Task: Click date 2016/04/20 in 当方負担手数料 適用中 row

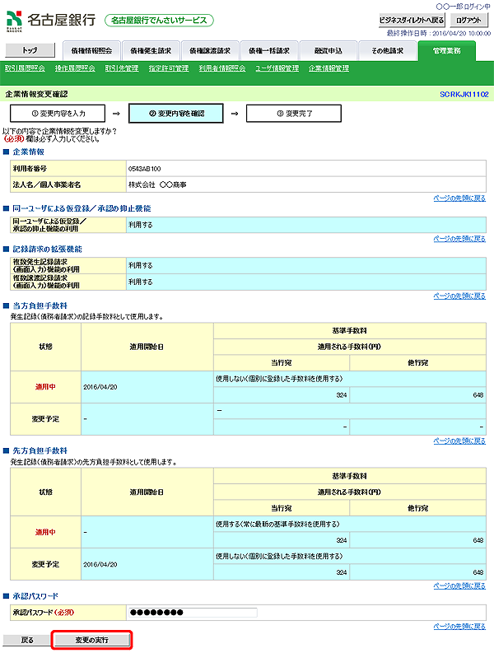Action: [x=100, y=387]
